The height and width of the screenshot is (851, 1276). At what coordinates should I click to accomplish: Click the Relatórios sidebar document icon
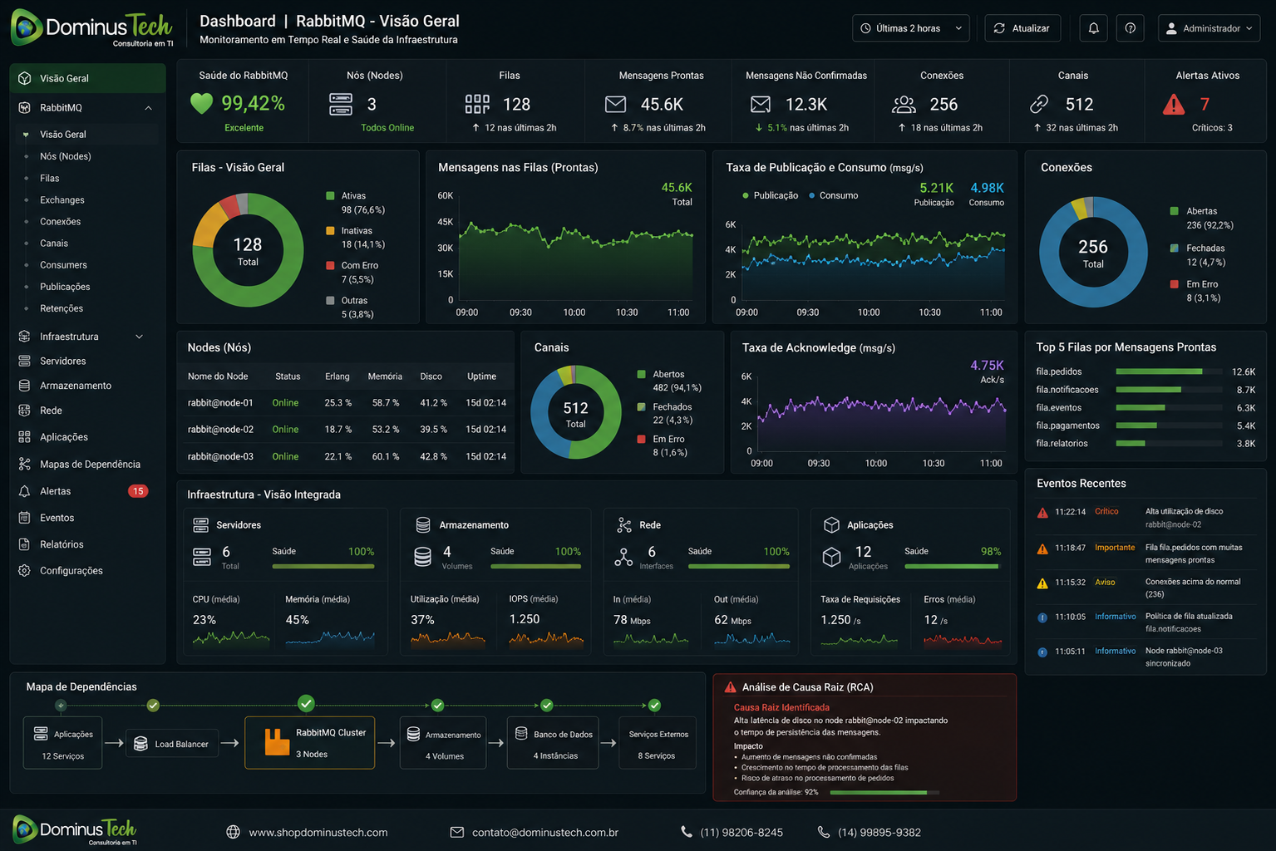25,544
